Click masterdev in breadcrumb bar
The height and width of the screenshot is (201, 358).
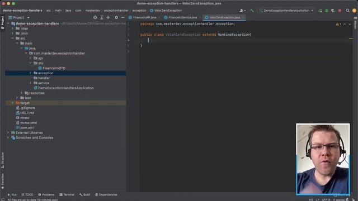(x=93, y=11)
